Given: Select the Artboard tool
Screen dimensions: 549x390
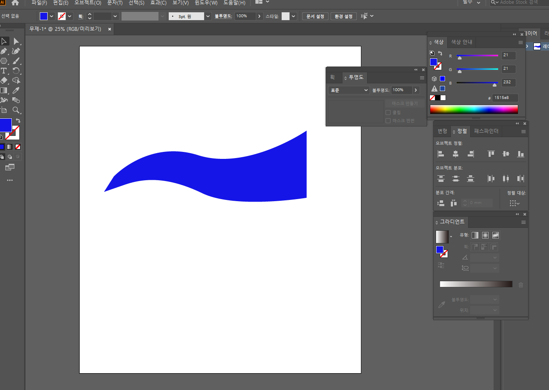Looking at the screenshot, I should tap(4, 110).
